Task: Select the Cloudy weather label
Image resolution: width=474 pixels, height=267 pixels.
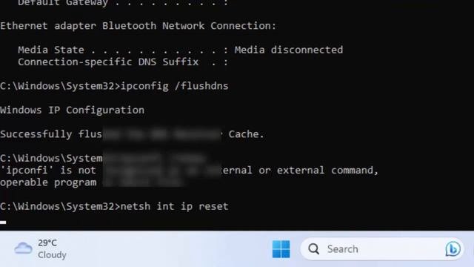Action: (52, 255)
